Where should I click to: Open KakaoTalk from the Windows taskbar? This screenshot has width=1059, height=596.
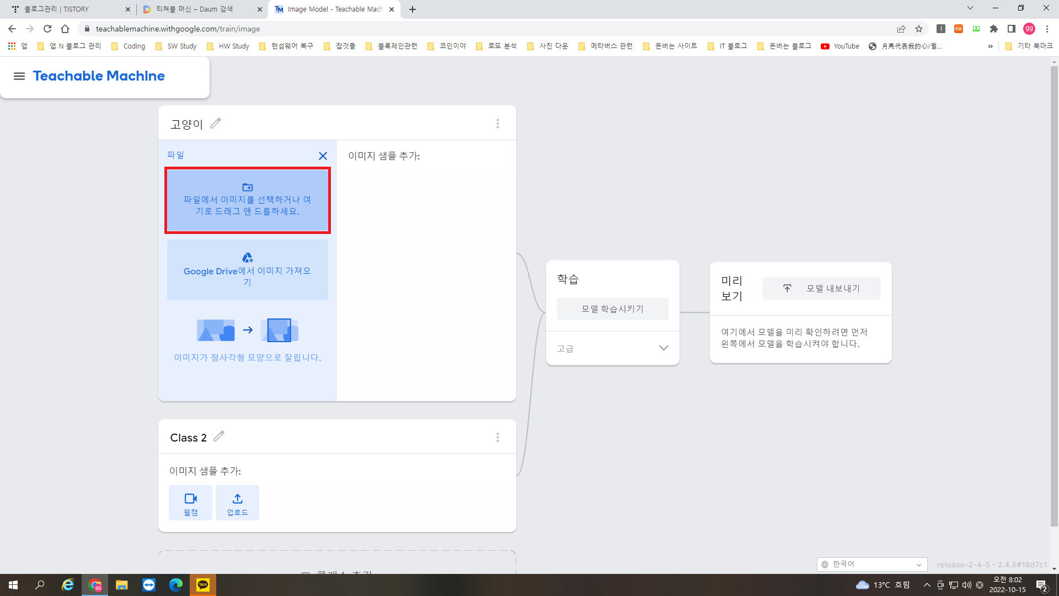tap(202, 585)
